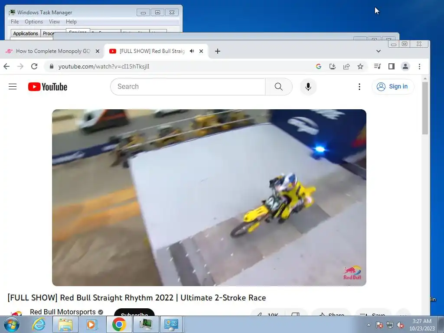Open the Google search side icon in the address bar
444x333 pixels.
tap(319, 66)
